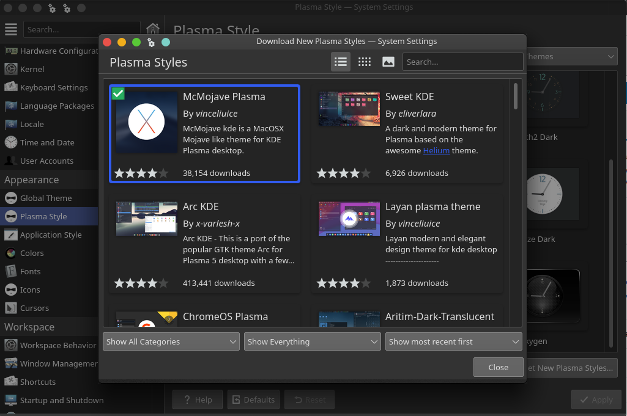Switch the Plasma Styles dialog to list view

(x=341, y=62)
